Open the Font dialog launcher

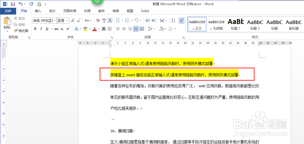[112, 37]
